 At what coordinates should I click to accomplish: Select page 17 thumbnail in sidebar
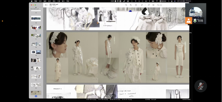[x=36, y=36]
